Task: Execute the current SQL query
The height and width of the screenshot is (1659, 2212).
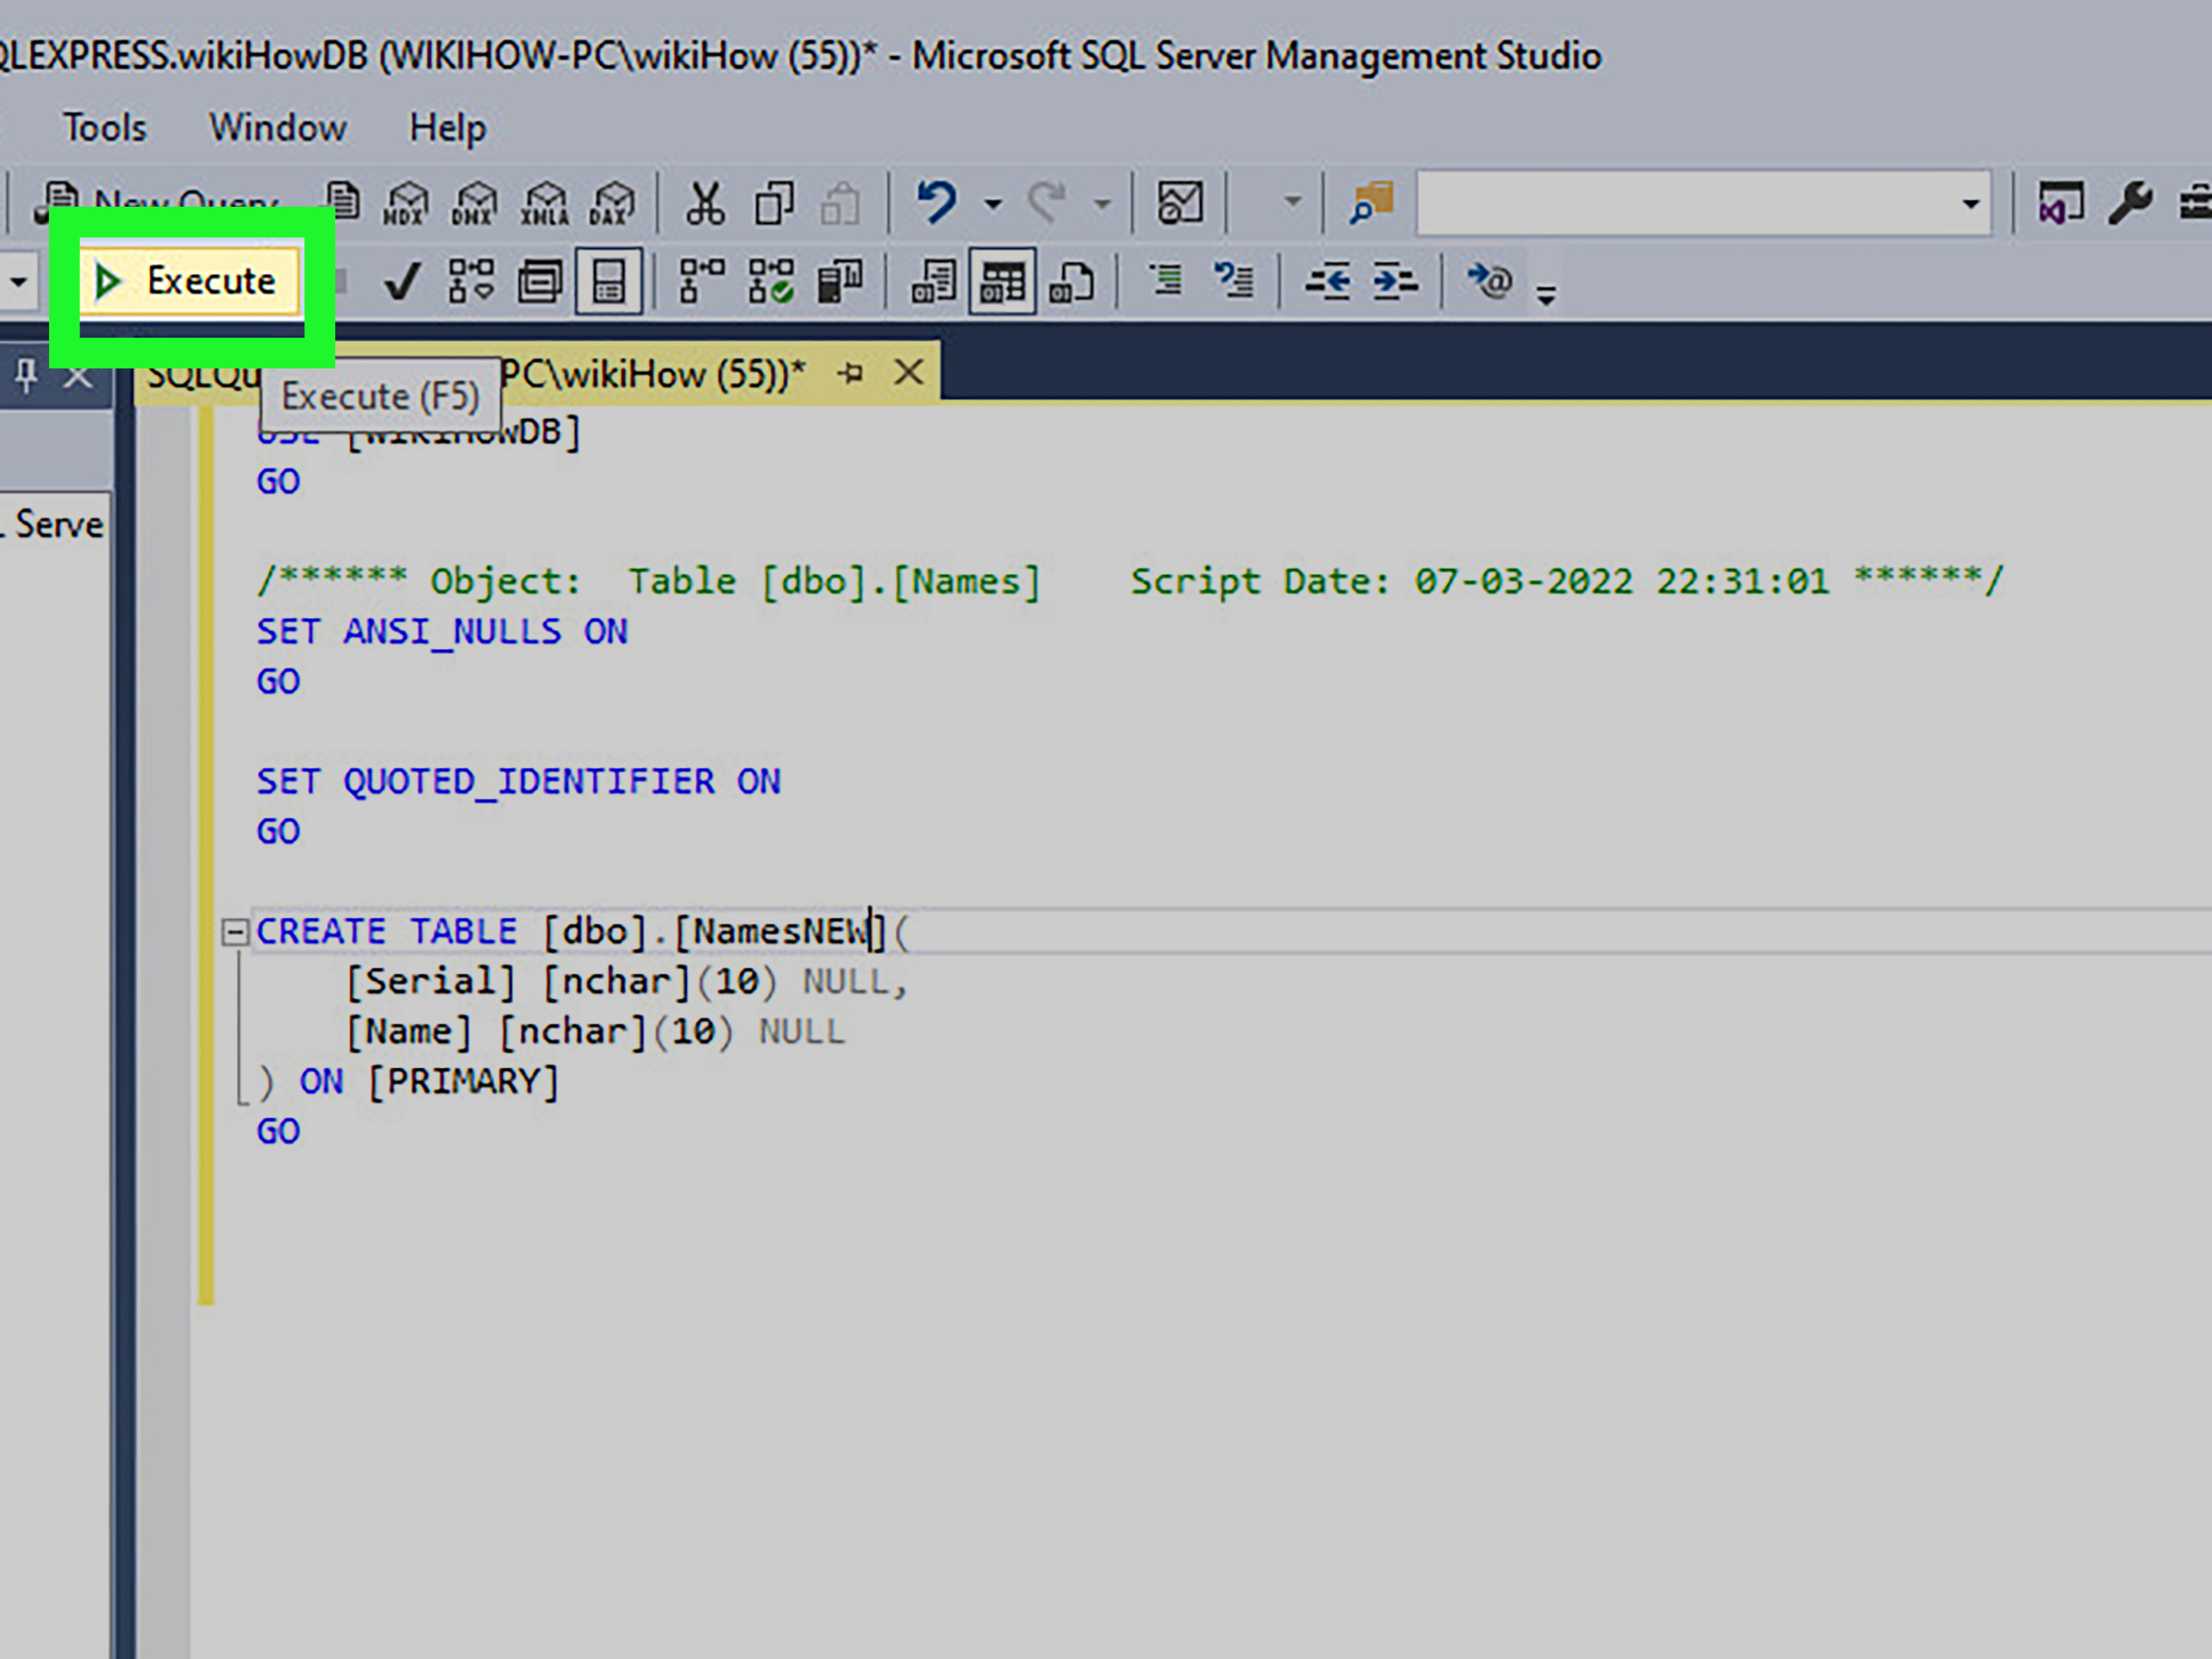Action: tap(190, 281)
